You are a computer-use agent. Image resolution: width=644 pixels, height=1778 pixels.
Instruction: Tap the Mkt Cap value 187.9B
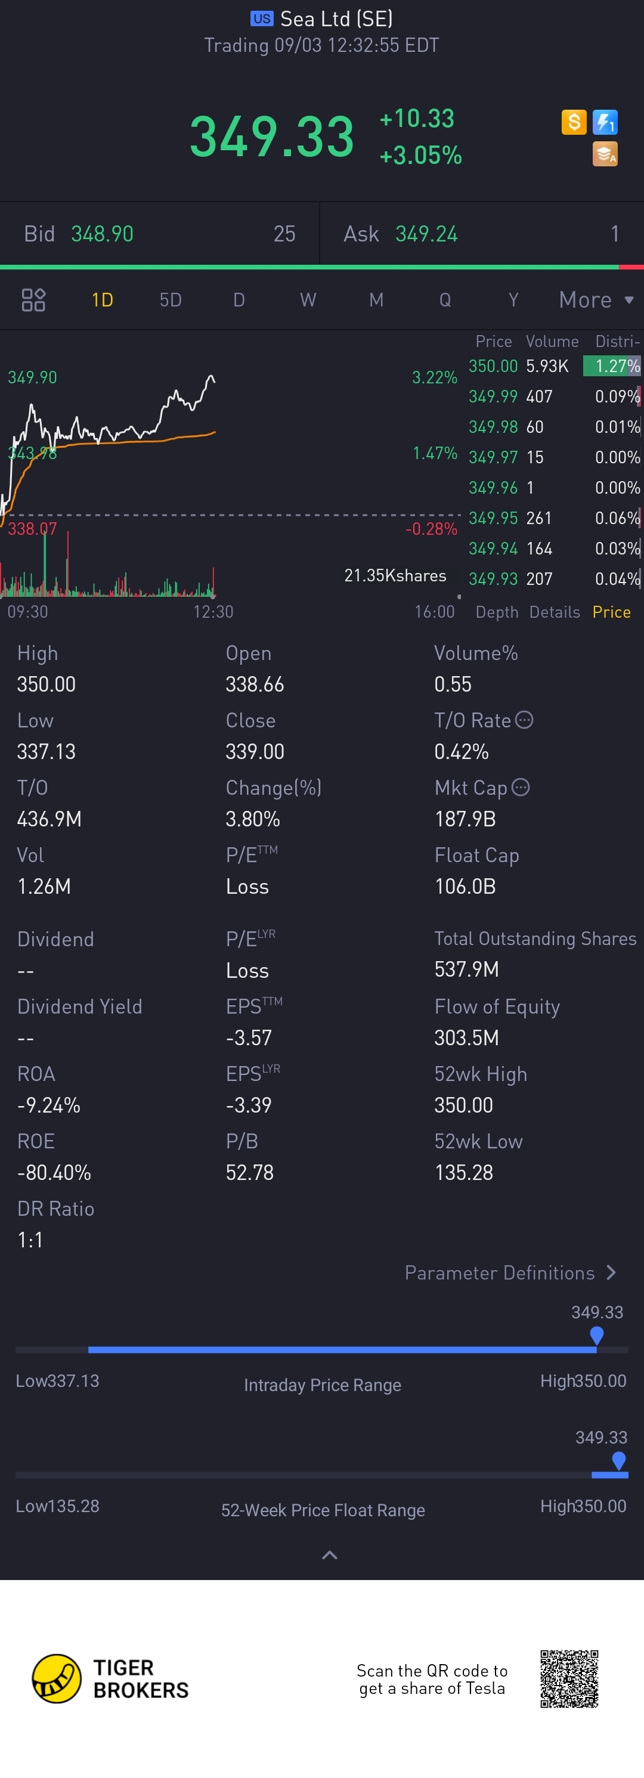click(465, 819)
